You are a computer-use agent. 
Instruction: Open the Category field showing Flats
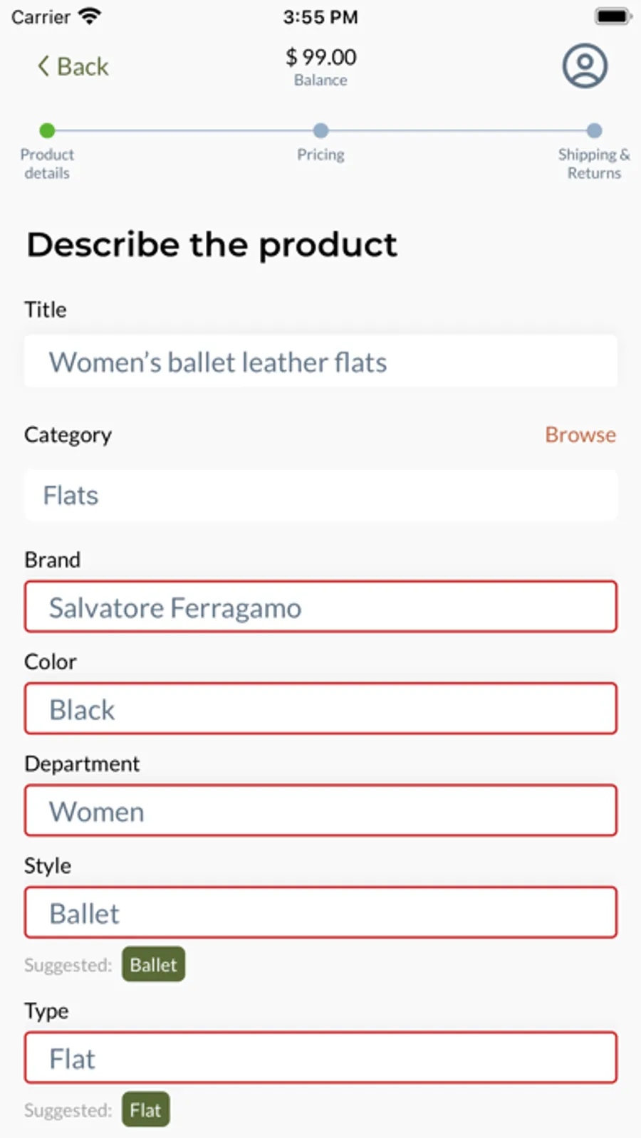[320, 495]
